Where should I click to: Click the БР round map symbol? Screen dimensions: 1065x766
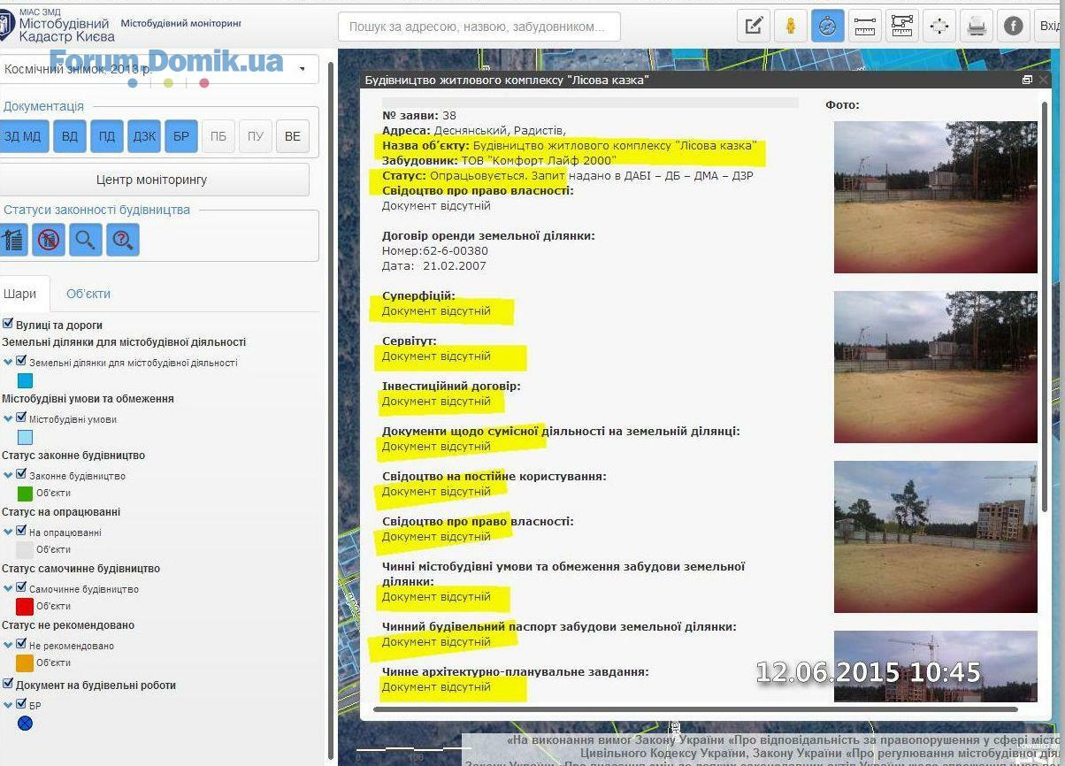[x=26, y=724]
